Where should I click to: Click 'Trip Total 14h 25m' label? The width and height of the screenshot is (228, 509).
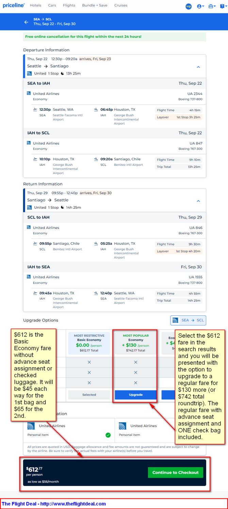pos(179,301)
